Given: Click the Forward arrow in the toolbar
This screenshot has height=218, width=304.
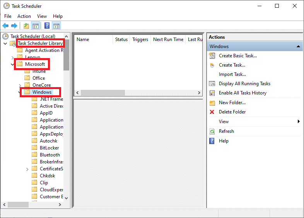Looking at the screenshot, I should [14, 26].
